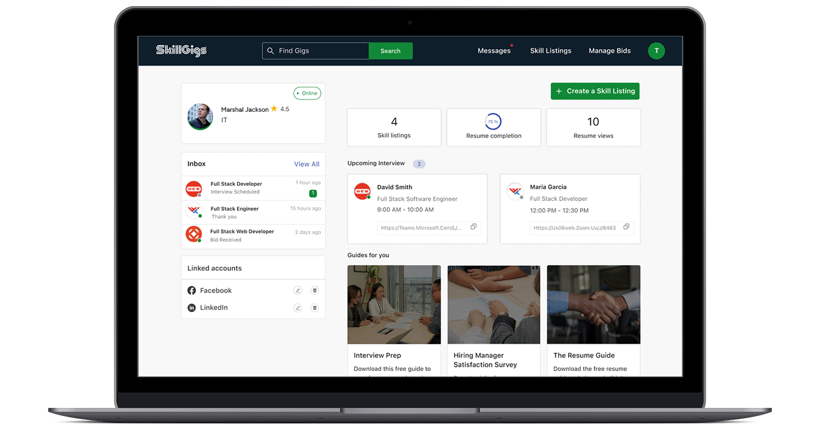Copy David Smith's Teams meeting link

[474, 227]
